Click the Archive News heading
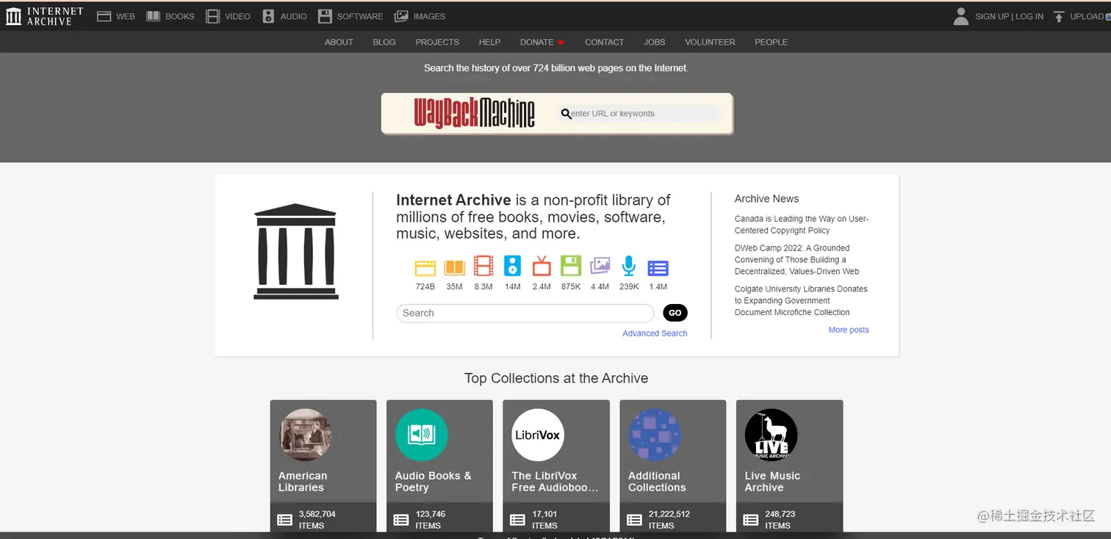Image resolution: width=1111 pixels, height=539 pixels. coord(766,199)
